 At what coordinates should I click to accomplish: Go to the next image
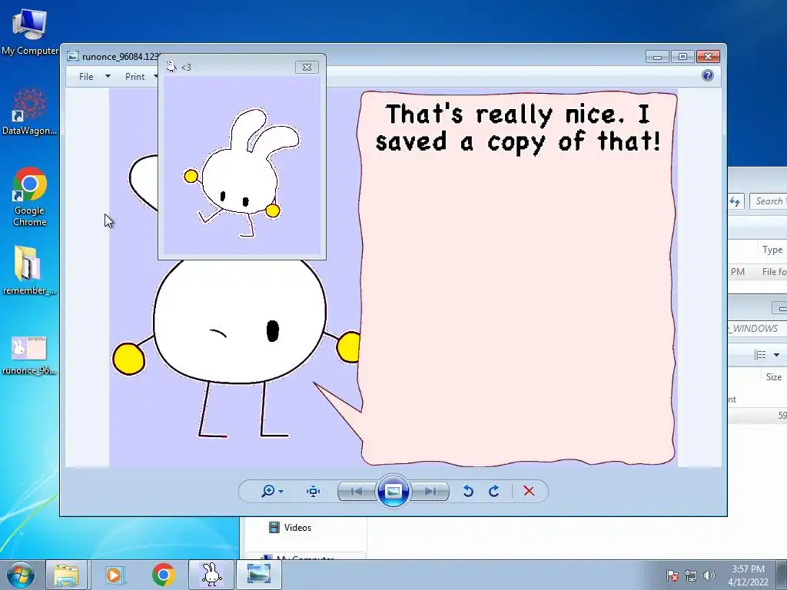(430, 491)
